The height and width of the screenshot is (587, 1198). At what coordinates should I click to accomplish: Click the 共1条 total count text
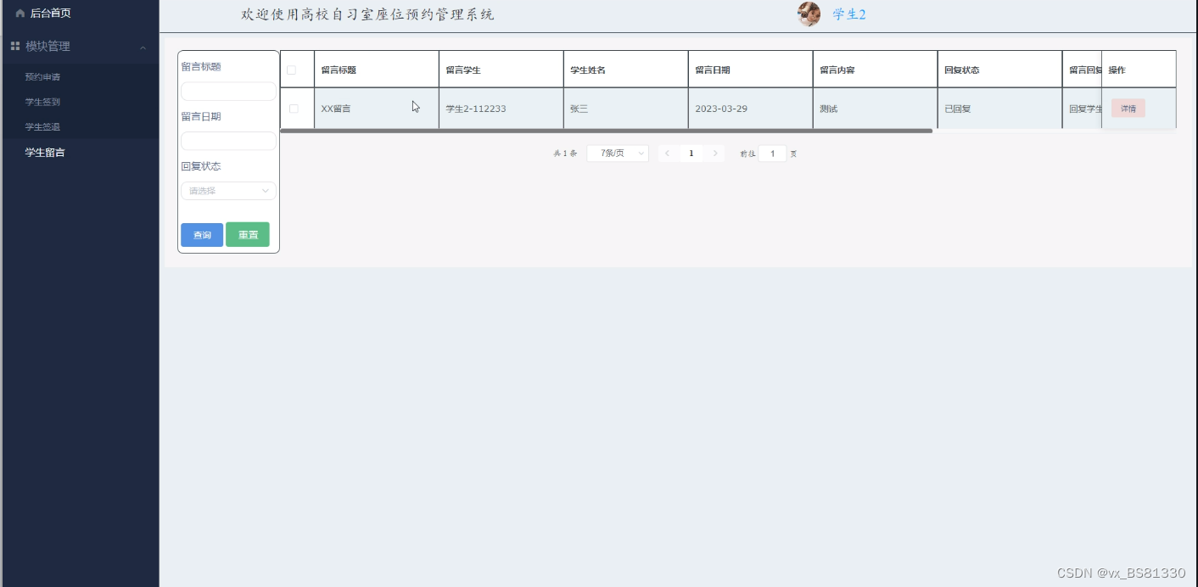pos(565,154)
